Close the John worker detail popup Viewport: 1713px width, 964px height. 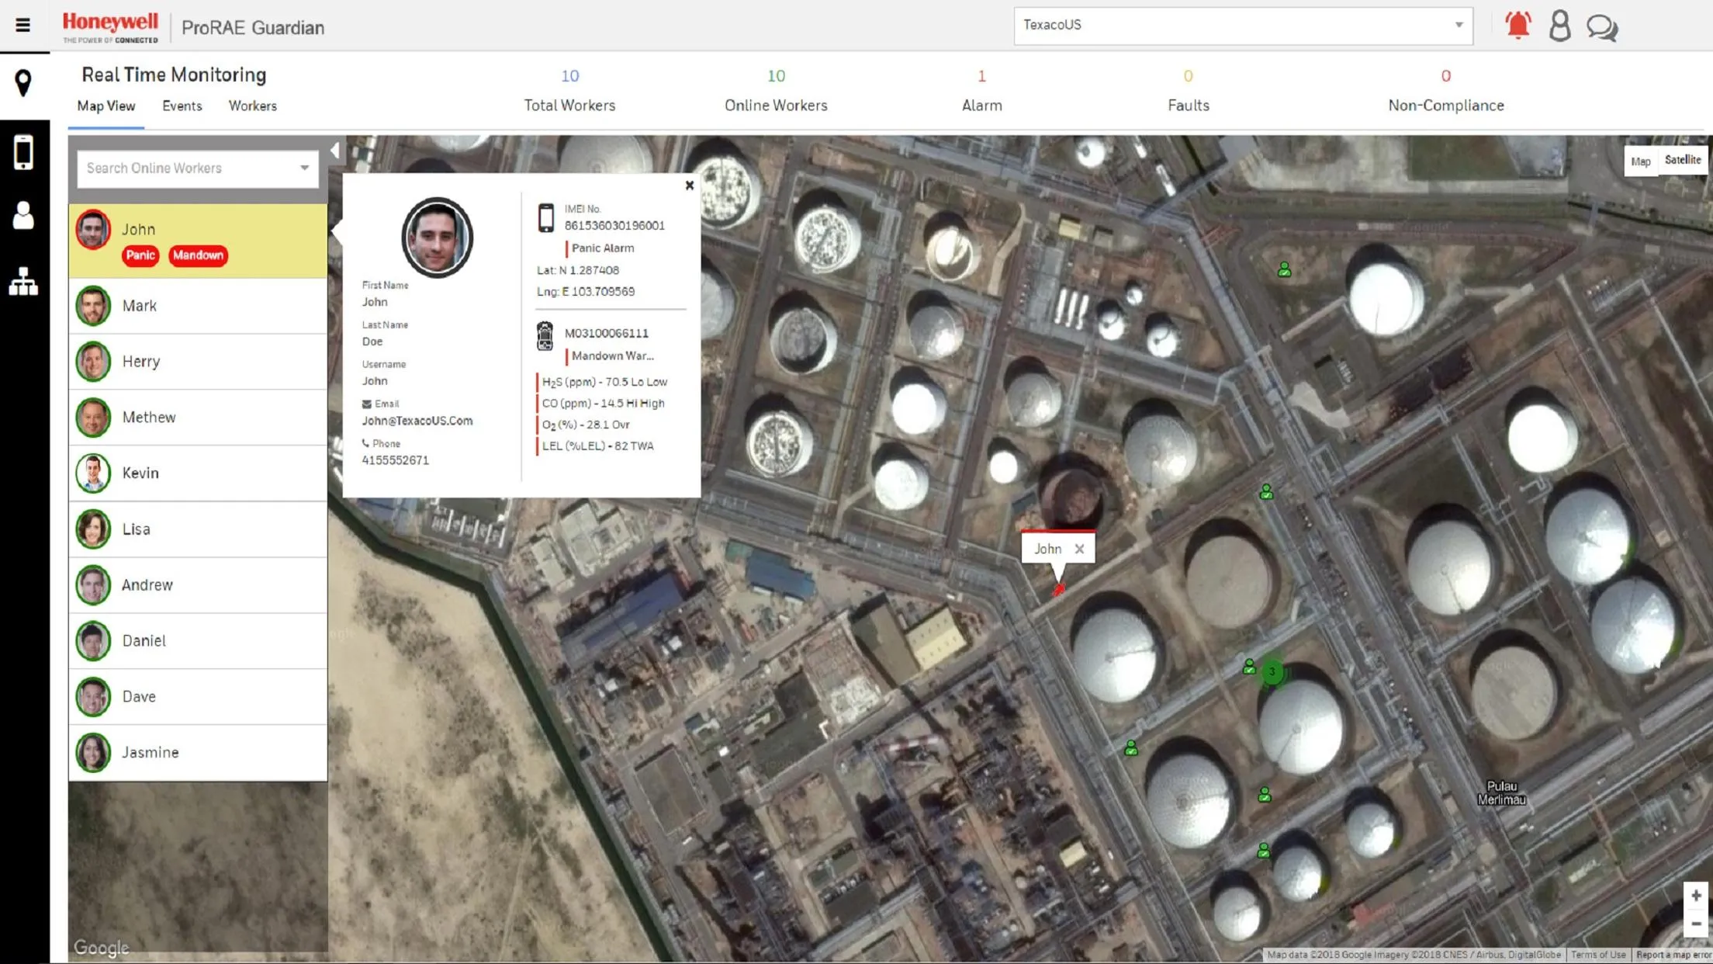[690, 186]
